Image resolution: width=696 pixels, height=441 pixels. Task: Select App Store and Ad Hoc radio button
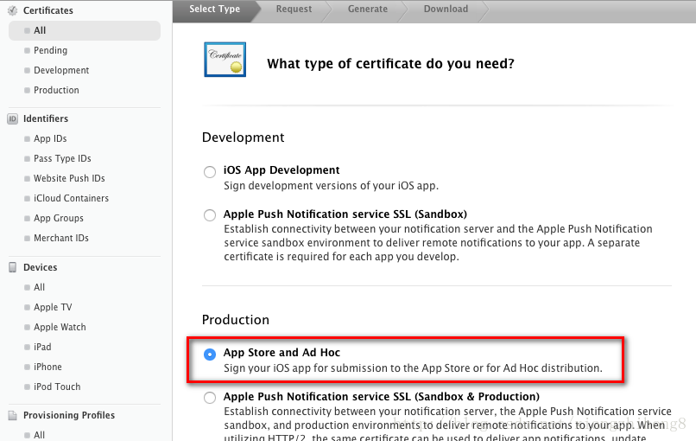click(x=210, y=355)
